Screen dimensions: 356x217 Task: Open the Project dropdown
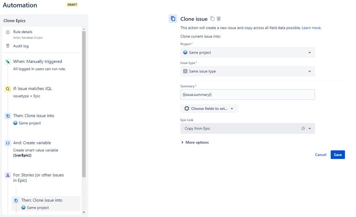pyautogui.click(x=247, y=52)
